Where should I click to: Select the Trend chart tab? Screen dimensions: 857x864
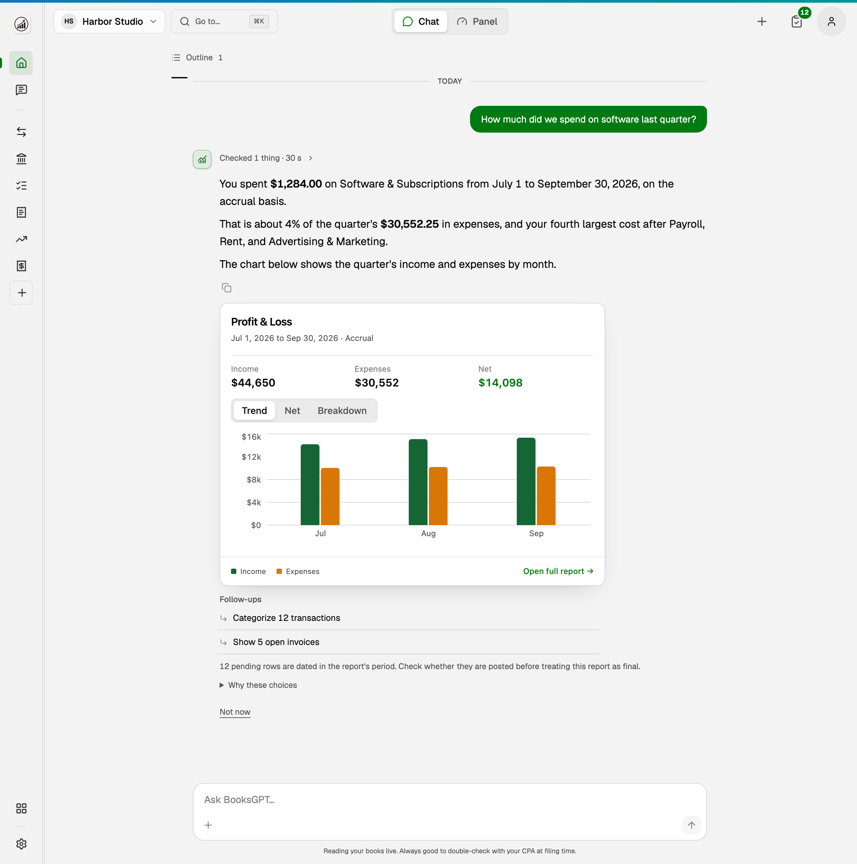pos(254,411)
